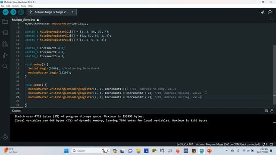
Task: Open the Debug sidebar panel icon
Action: (5, 55)
